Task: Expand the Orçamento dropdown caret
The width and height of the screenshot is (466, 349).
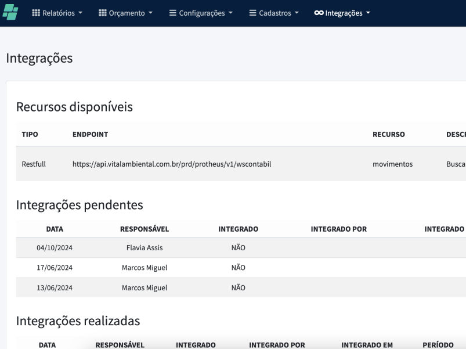Action: pyautogui.click(x=150, y=13)
